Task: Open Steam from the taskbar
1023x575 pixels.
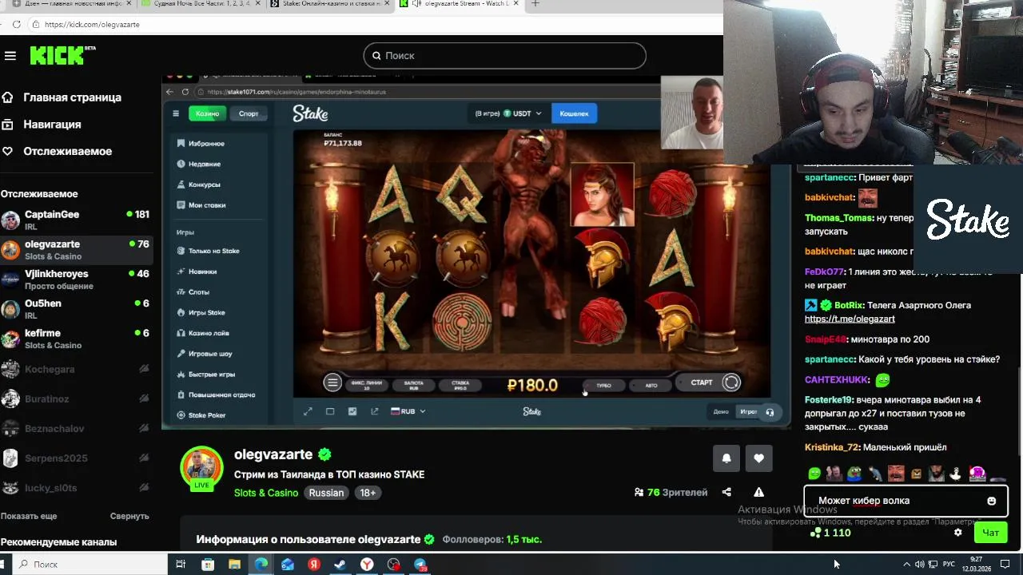Action: click(x=340, y=565)
